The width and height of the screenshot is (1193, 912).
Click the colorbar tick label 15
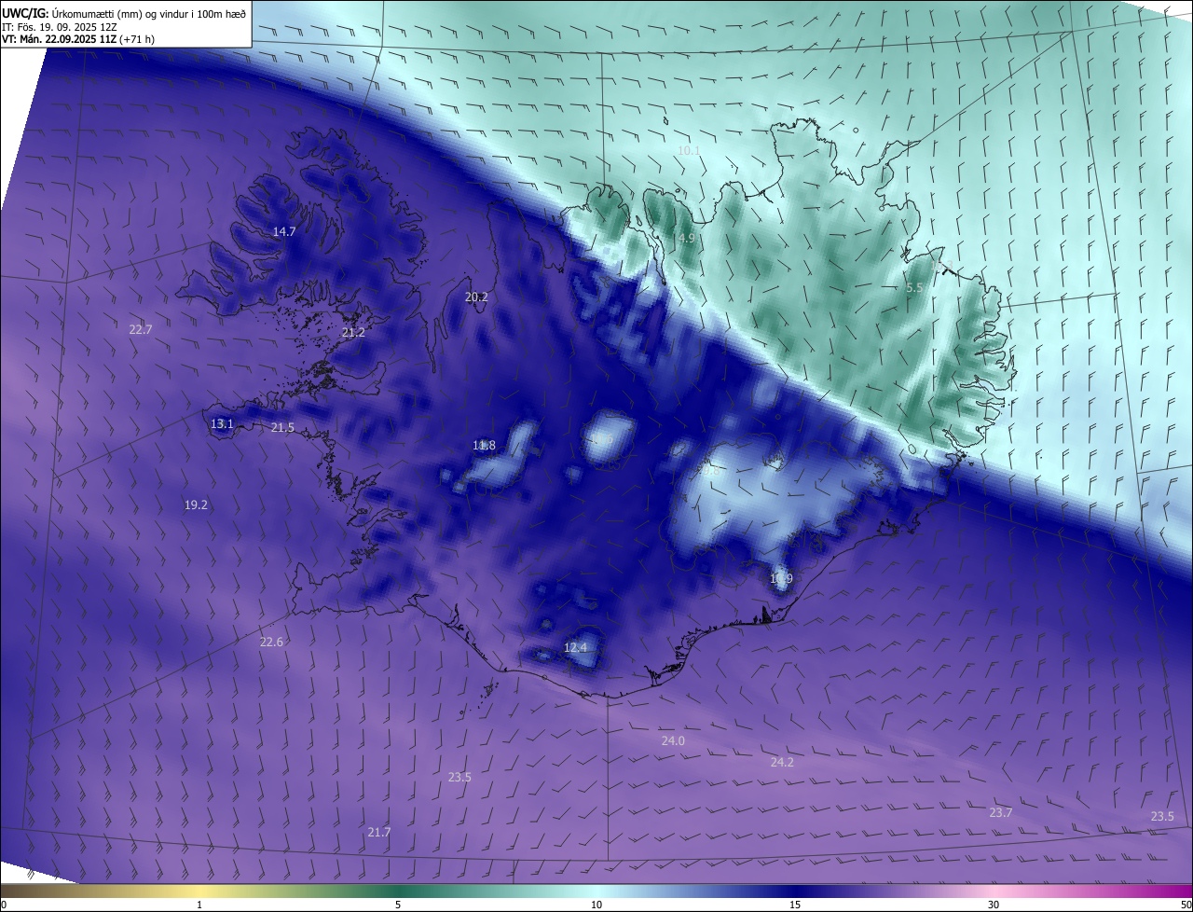tap(795, 905)
